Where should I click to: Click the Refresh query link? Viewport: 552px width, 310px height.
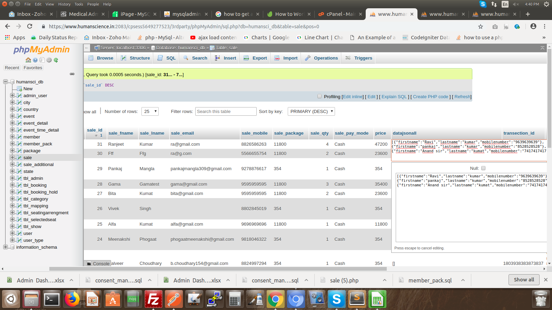pos(462,97)
